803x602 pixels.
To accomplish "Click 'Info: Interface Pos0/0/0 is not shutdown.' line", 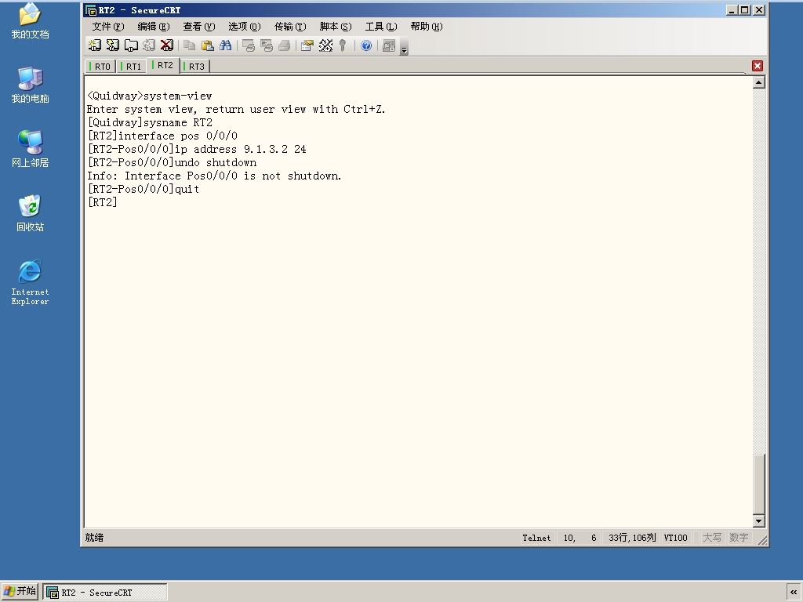I will [214, 176].
